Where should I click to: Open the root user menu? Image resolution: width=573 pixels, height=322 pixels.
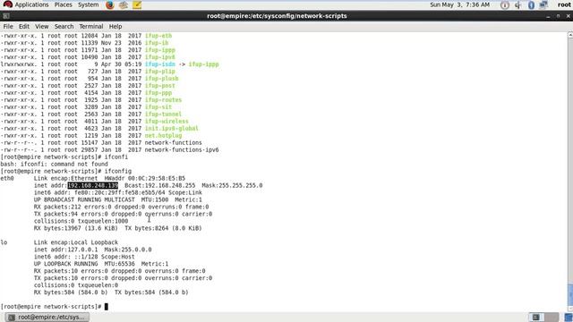[564, 4]
